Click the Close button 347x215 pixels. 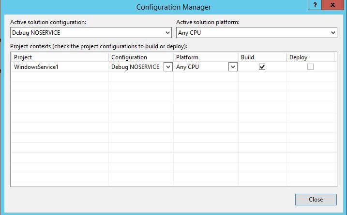pyautogui.click(x=316, y=200)
